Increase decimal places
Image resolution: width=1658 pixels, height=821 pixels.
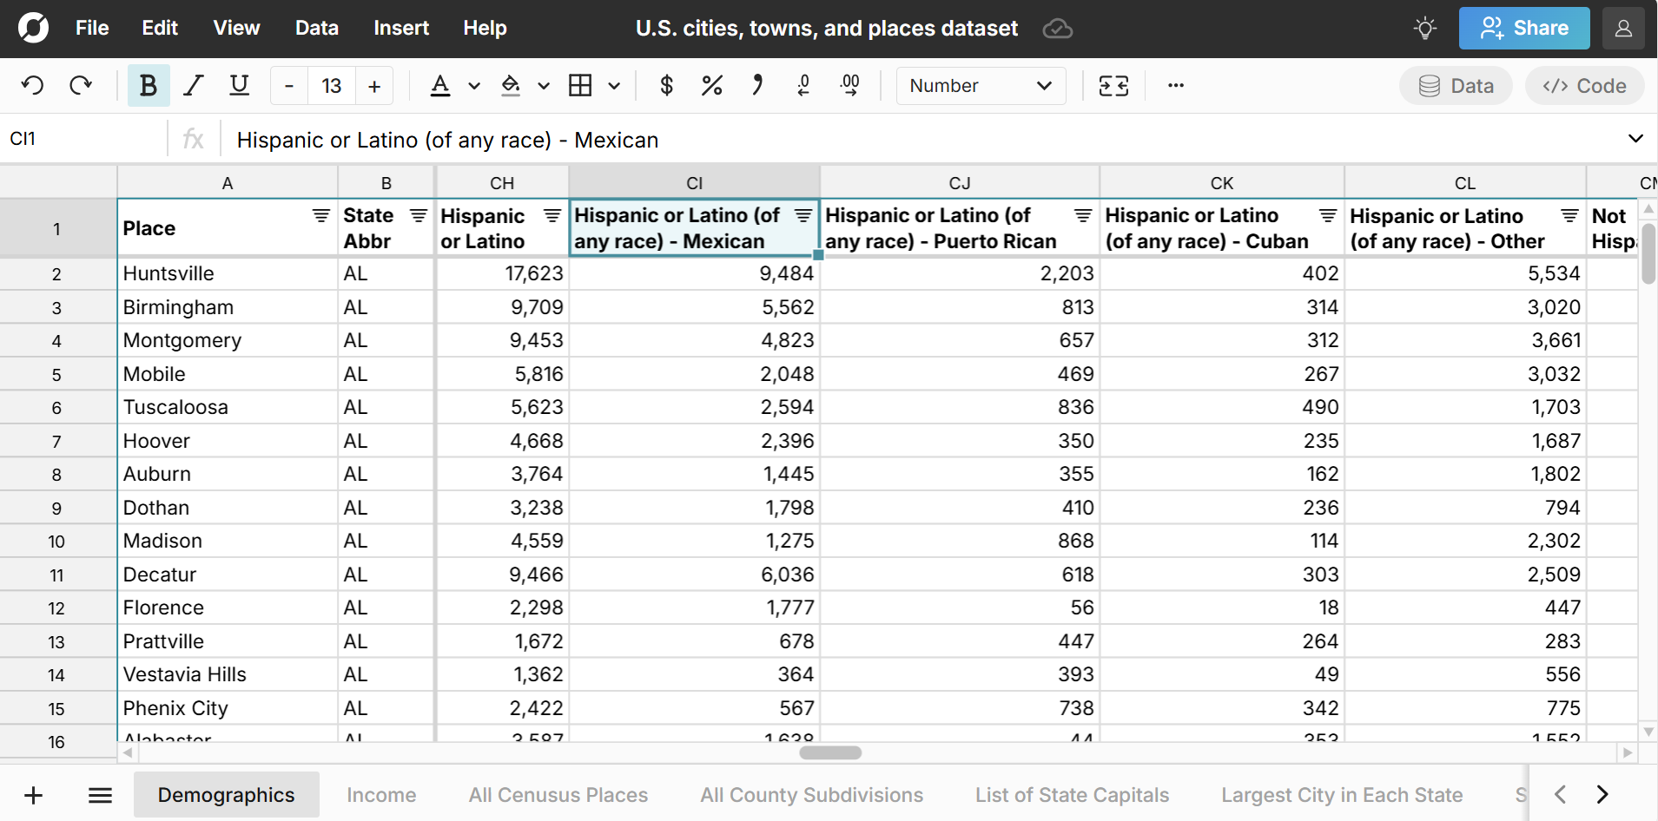click(850, 85)
